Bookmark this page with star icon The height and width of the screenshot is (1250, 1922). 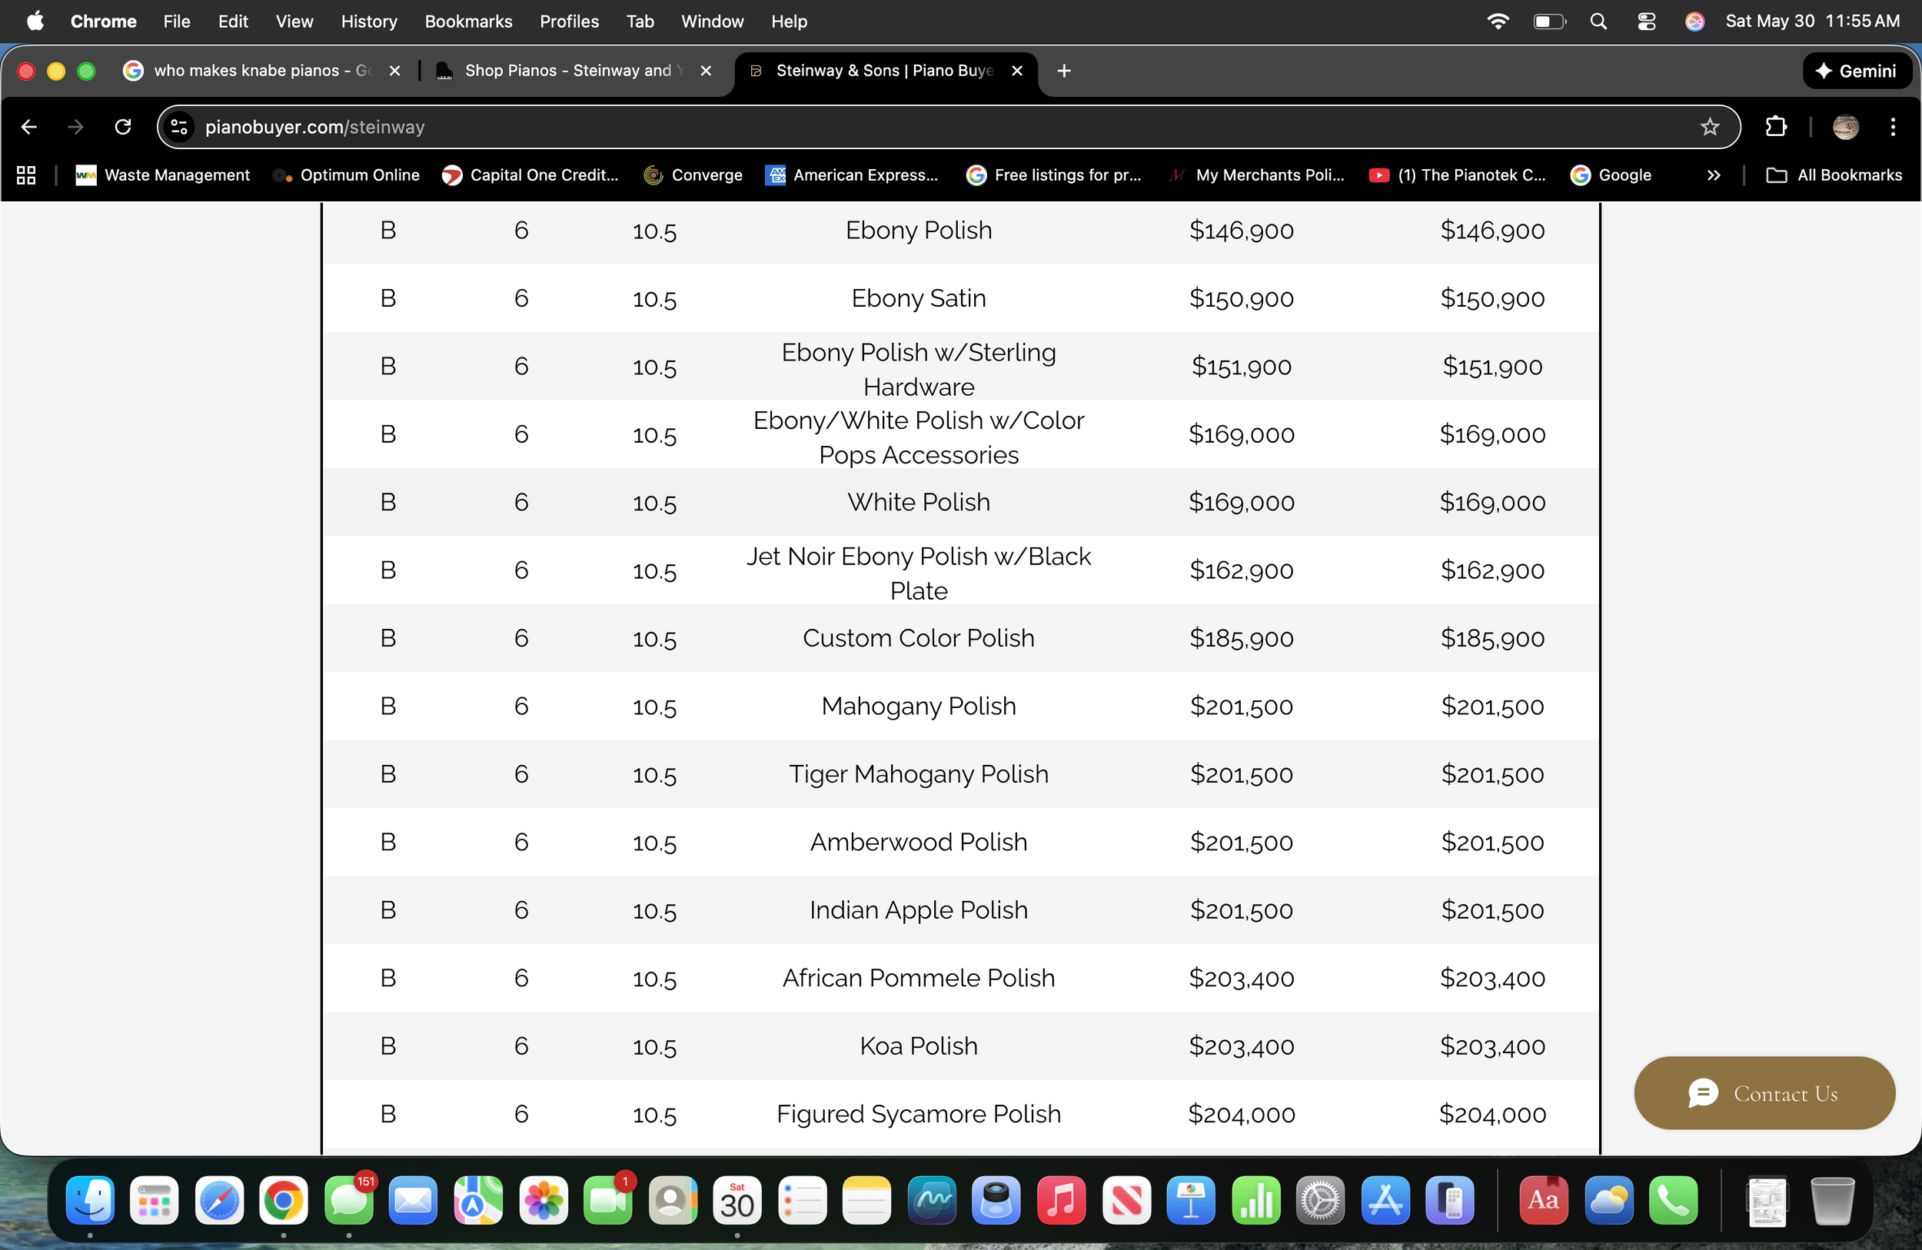click(x=1709, y=127)
